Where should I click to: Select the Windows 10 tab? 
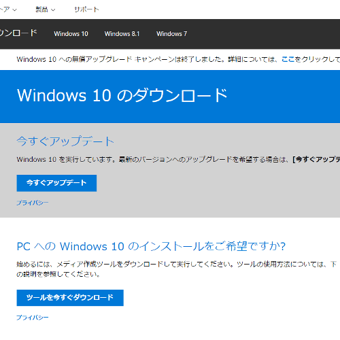[71, 34]
